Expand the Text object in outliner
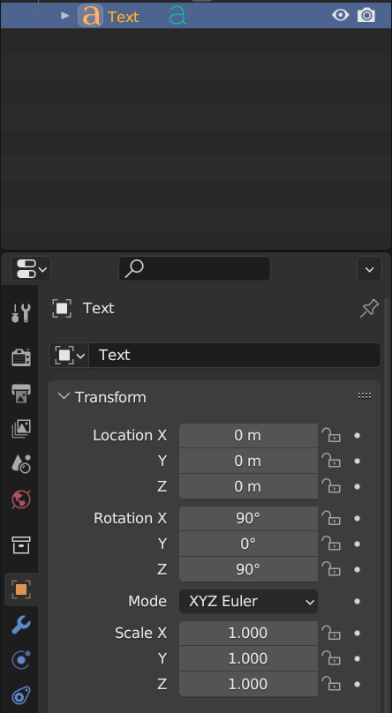 65,16
